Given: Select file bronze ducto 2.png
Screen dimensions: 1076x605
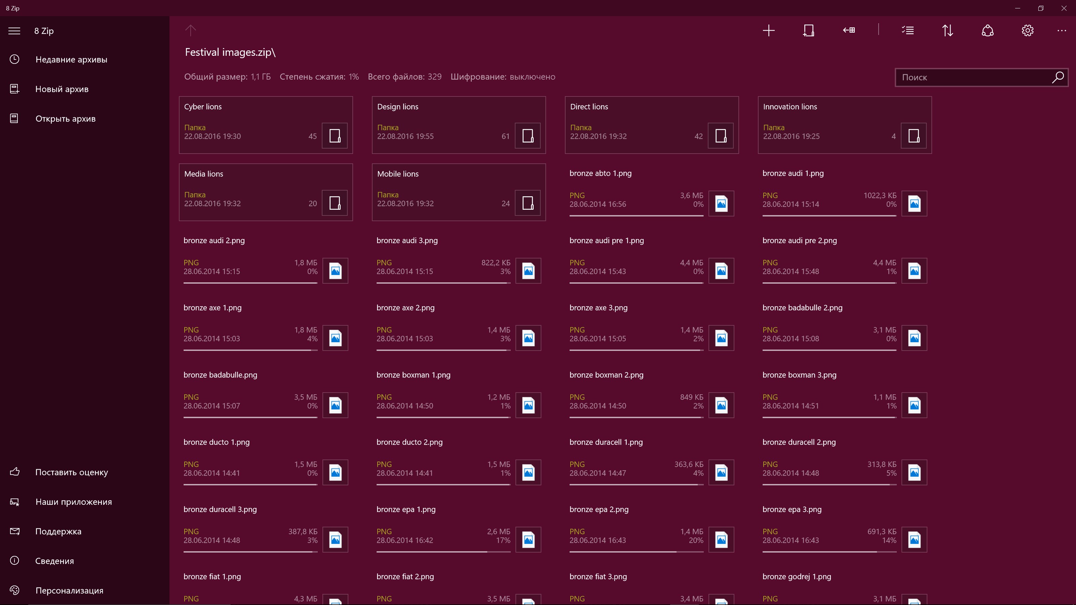Looking at the screenshot, I should click(459, 461).
